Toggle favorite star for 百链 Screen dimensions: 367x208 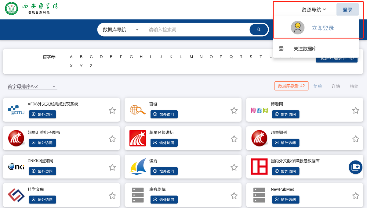pyautogui.click(x=234, y=111)
